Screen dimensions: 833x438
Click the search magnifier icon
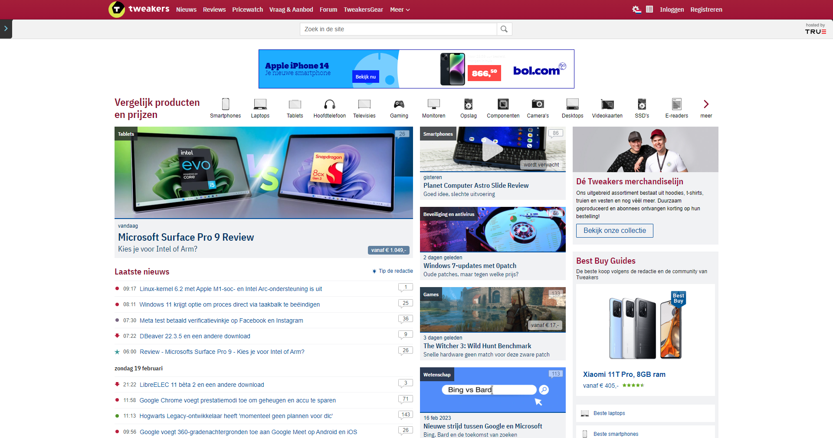pyautogui.click(x=504, y=29)
